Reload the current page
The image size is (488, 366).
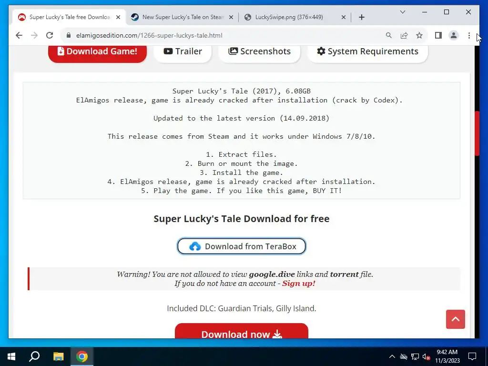(x=50, y=35)
